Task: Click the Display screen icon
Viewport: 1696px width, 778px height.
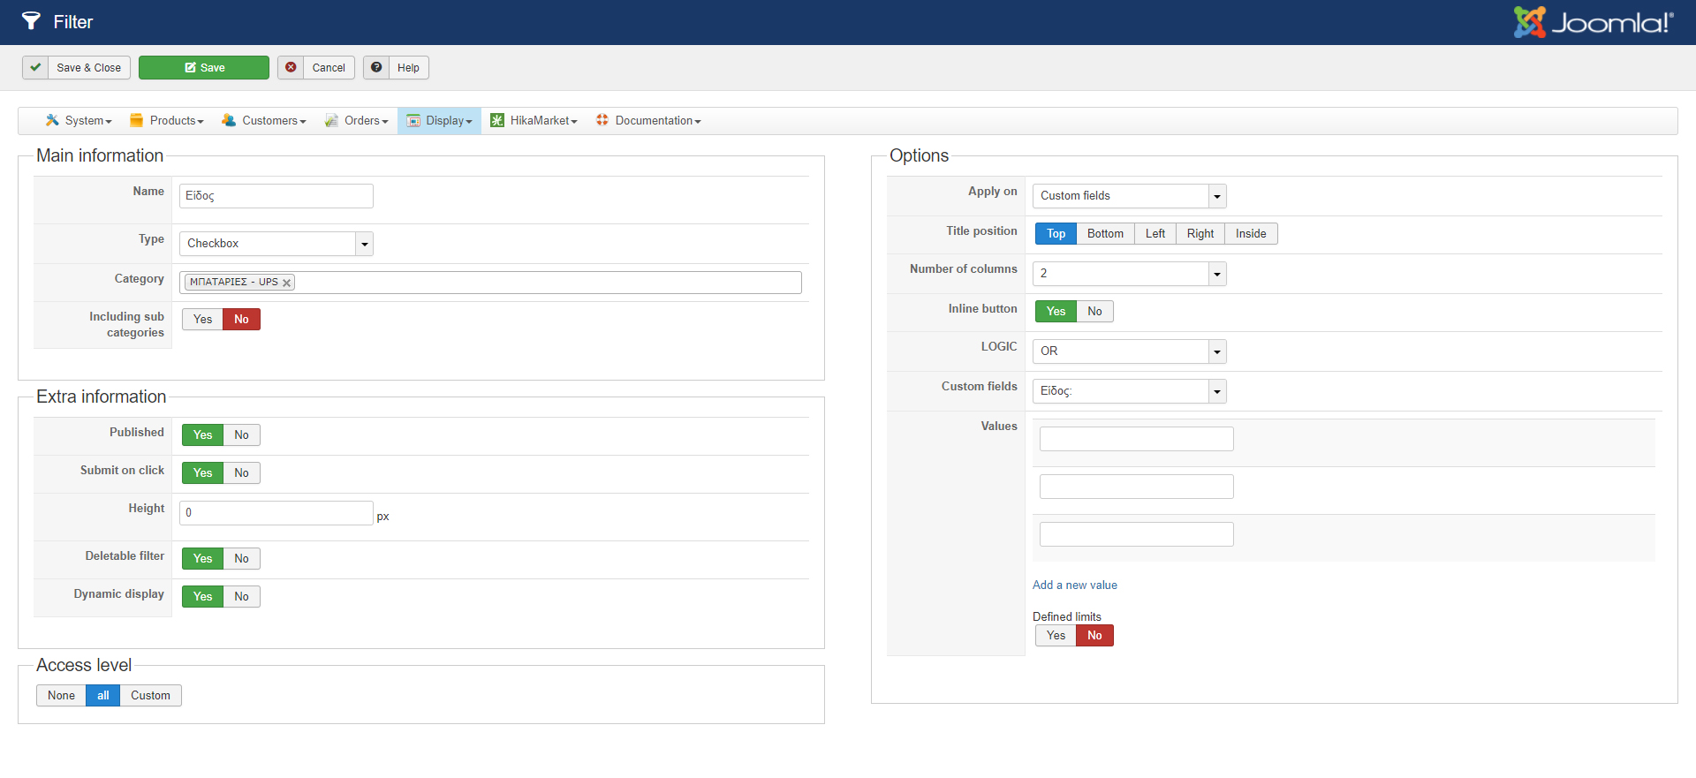Action: pos(413,120)
